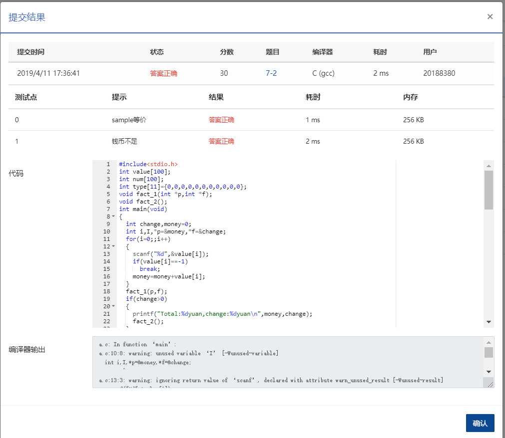Click the 内存 column header
Image resolution: width=505 pixels, height=438 pixels.
(410, 97)
